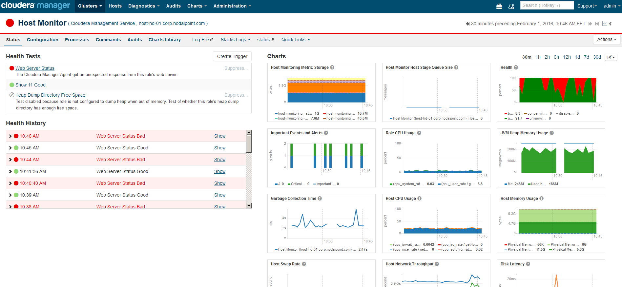This screenshot has width=622, height=287.
Task: Open the Charts Library tab
Action: point(165,40)
